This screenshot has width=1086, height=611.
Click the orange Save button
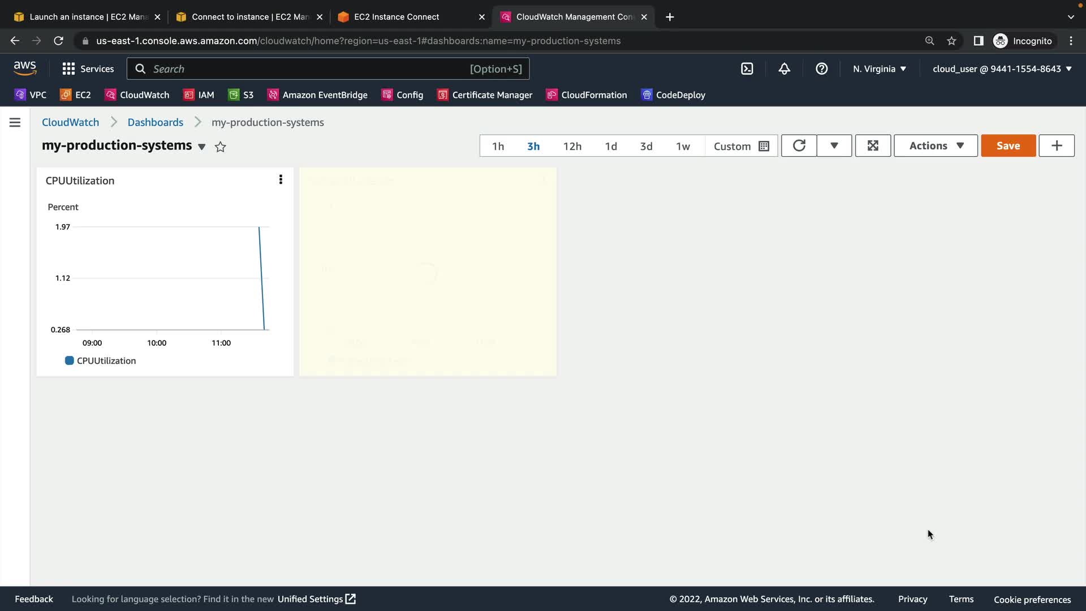coord(1008,146)
